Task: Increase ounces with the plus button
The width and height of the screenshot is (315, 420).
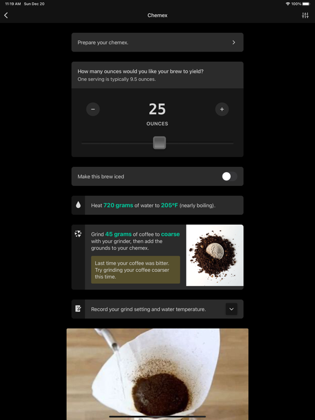Action: [x=222, y=109]
